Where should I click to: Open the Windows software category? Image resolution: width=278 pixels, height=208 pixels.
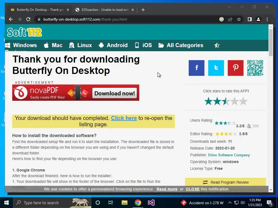pos(21,45)
